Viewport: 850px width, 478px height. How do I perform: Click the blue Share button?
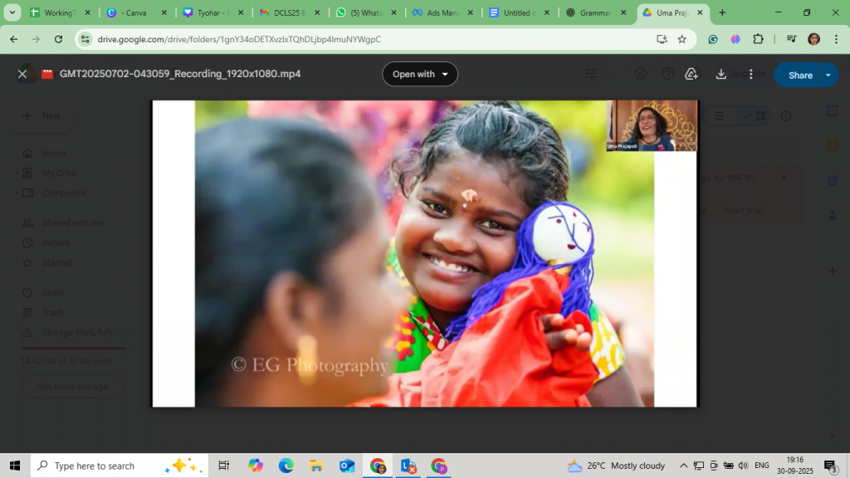(799, 75)
